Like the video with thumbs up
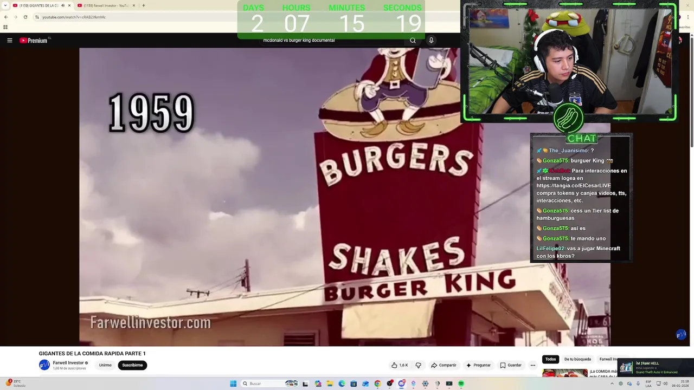This screenshot has width=694, height=390. [x=400, y=365]
